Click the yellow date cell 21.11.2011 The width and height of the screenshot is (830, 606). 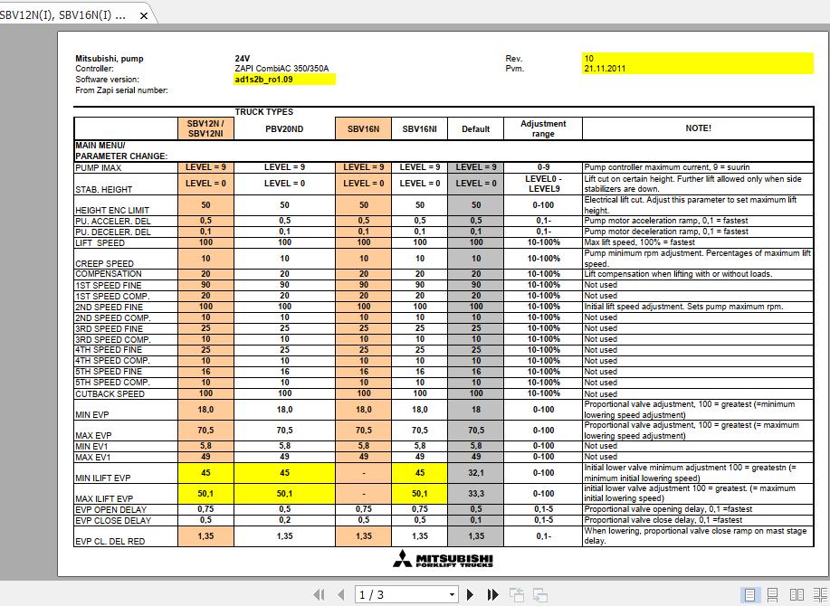[x=697, y=68]
